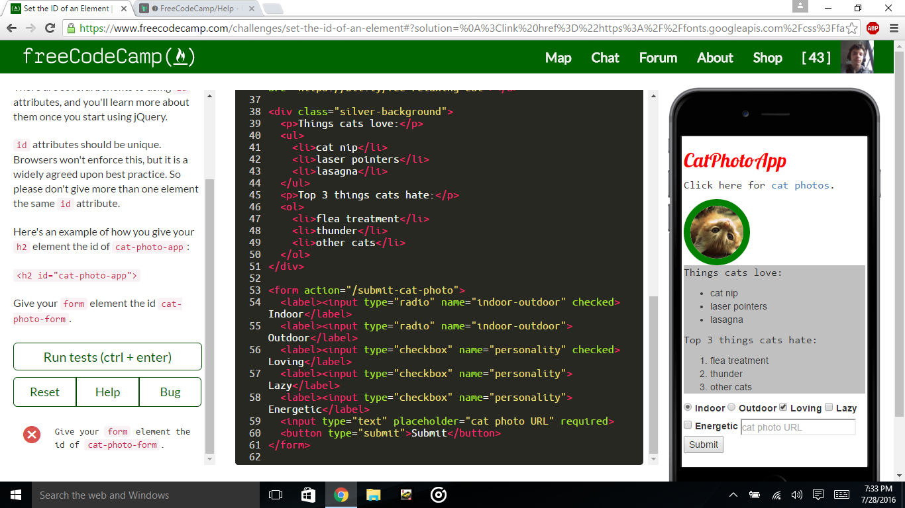Open Task View on the taskbar
Viewport: 905px width, 508px height.
[276, 495]
